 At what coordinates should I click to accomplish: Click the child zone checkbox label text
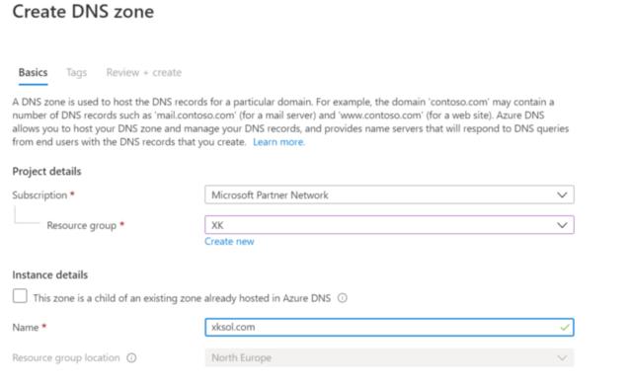click(x=182, y=298)
